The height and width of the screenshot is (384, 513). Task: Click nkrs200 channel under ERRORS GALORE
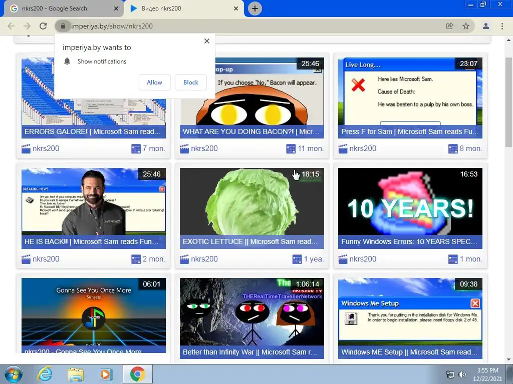click(46, 148)
